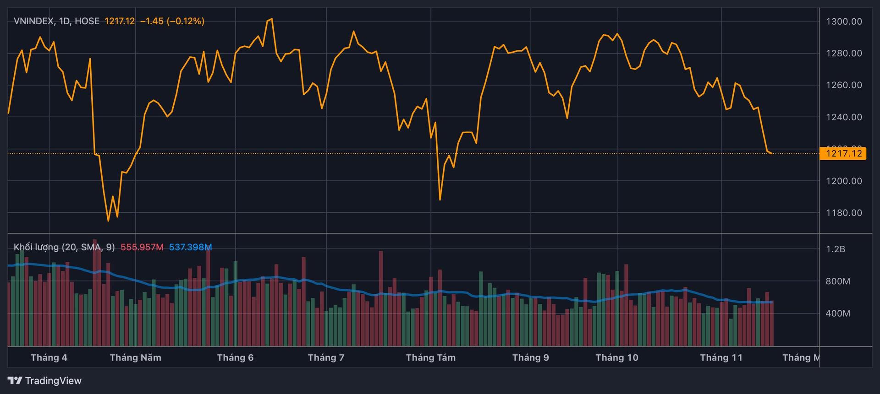Click the blue 537.398M SMA value
Screen dimensions: 880x394
(190, 247)
